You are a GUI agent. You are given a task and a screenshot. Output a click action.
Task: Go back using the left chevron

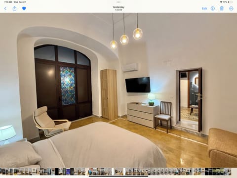pos(5,8)
